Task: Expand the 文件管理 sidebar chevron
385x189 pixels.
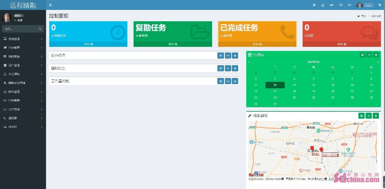Action: (42, 109)
